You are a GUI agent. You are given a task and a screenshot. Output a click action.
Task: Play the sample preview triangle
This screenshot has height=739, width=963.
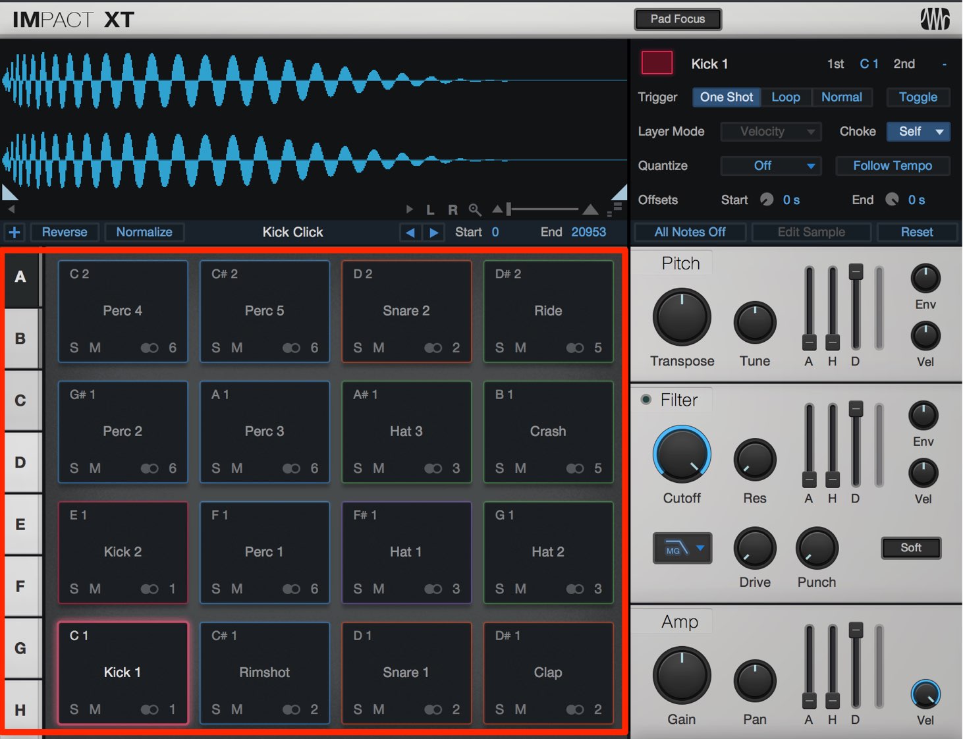[410, 209]
